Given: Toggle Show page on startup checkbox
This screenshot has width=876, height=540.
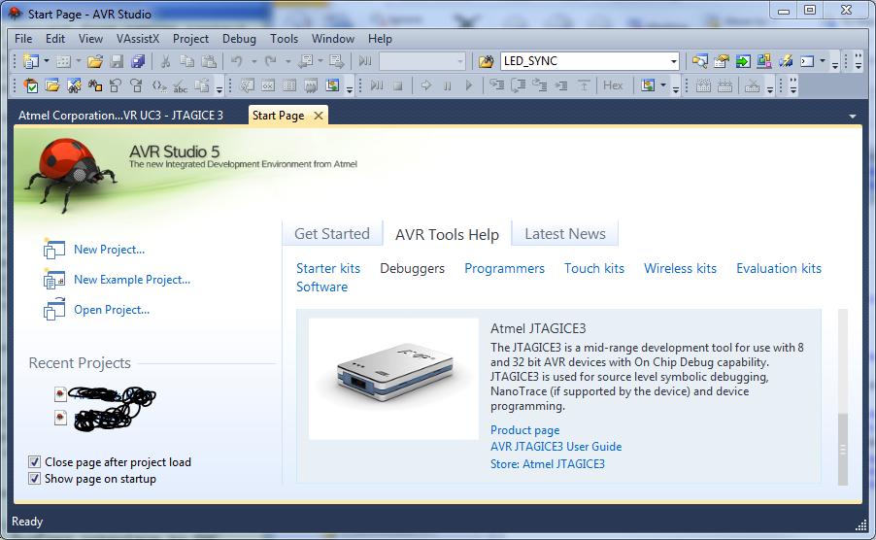Looking at the screenshot, I should [35, 479].
